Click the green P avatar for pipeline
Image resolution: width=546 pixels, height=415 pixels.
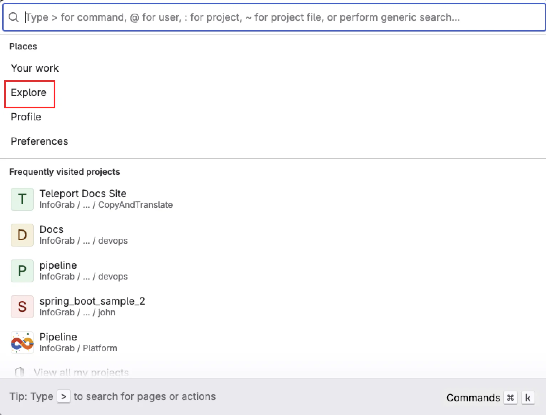(x=22, y=271)
